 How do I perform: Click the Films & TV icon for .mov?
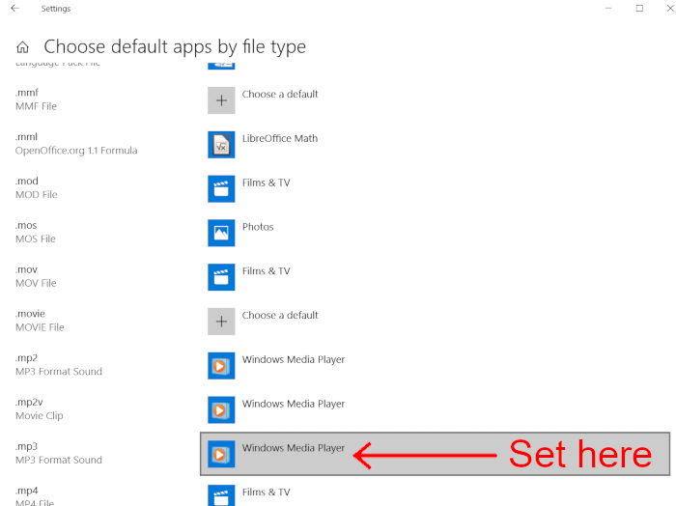tap(221, 277)
